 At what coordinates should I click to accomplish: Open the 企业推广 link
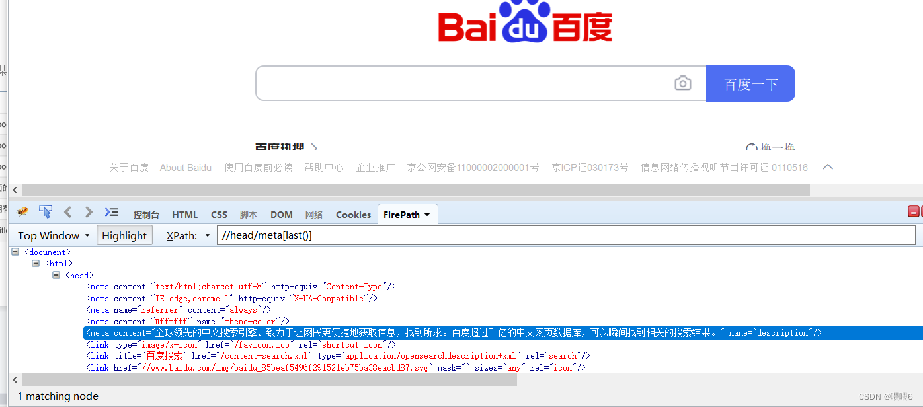pyautogui.click(x=376, y=168)
